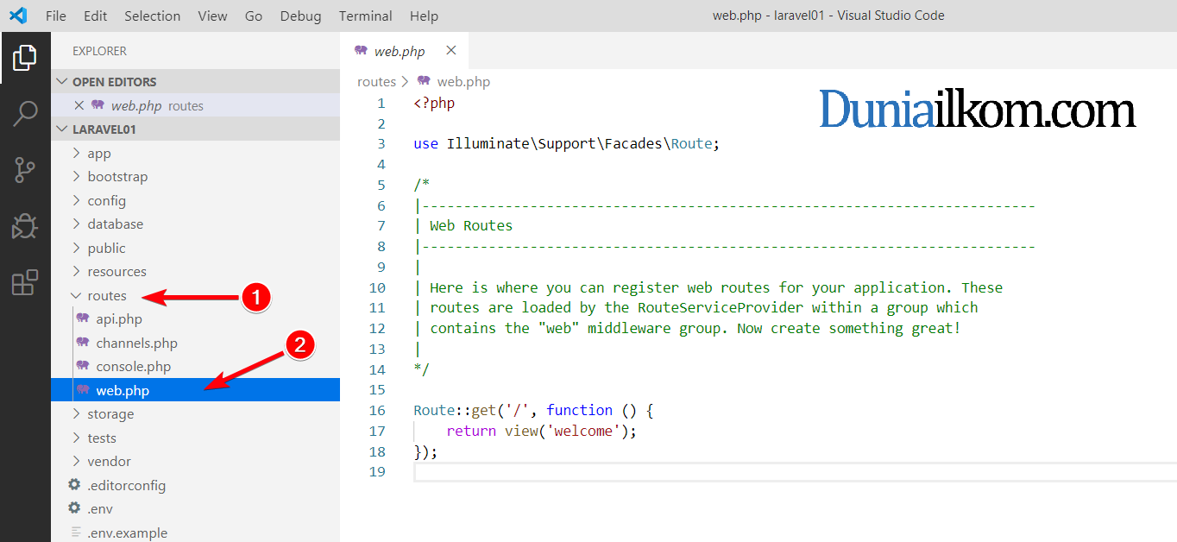Image resolution: width=1177 pixels, height=542 pixels.
Task: Expand the storage folder
Action: pyautogui.click(x=195, y=413)
